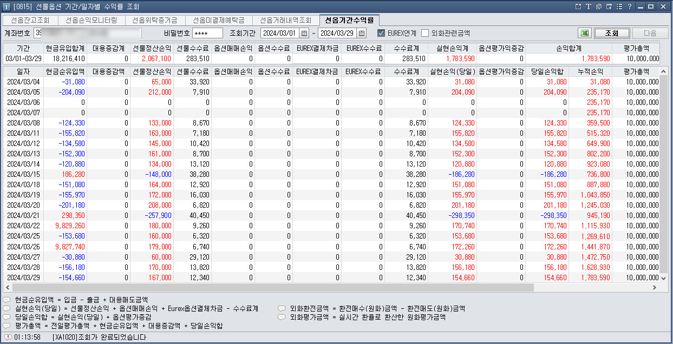This screenshot has height=344, width=673.
Task: Open the 선옵위탁증거금 tab
Action: [x=154, y=21]
